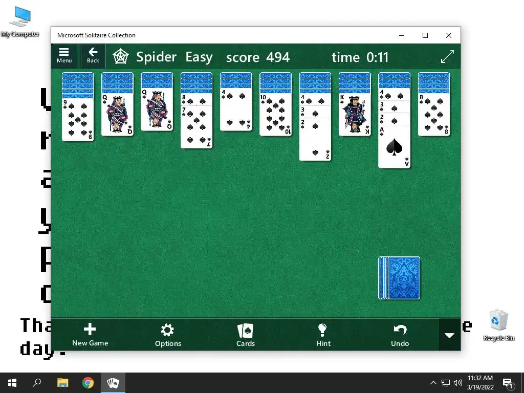
Task: Open the notification center icon
Action: pyautogui.click(x=508, y=383)
